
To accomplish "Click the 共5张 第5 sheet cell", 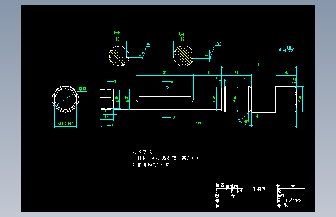I will click(x=293, y=200).
